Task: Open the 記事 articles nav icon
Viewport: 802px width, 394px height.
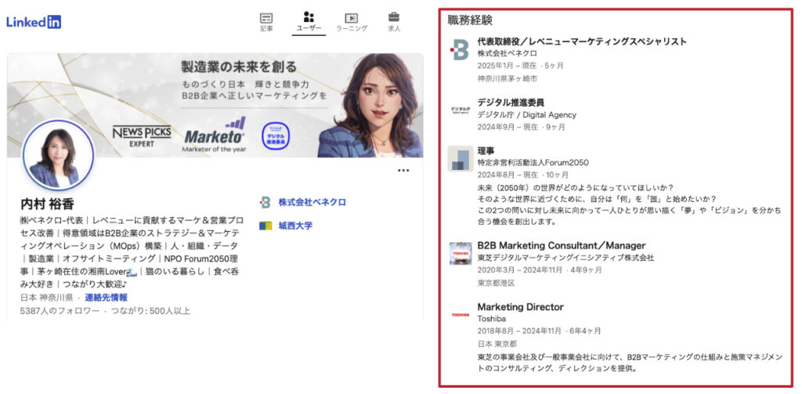Action: 266,23
